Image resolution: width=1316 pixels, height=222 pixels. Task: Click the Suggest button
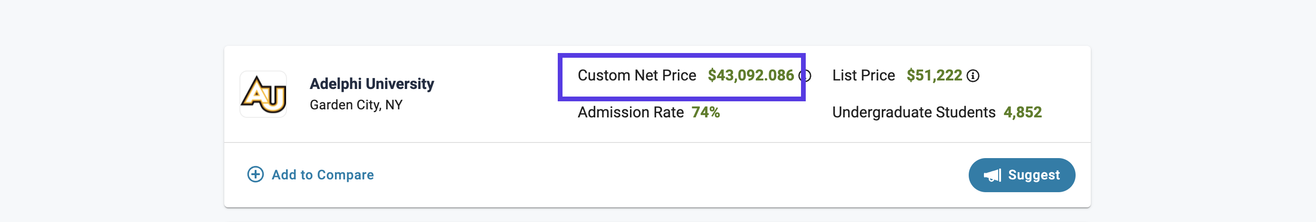[1022, 175]
